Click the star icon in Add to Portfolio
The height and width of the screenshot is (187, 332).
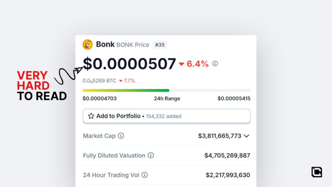91,116
